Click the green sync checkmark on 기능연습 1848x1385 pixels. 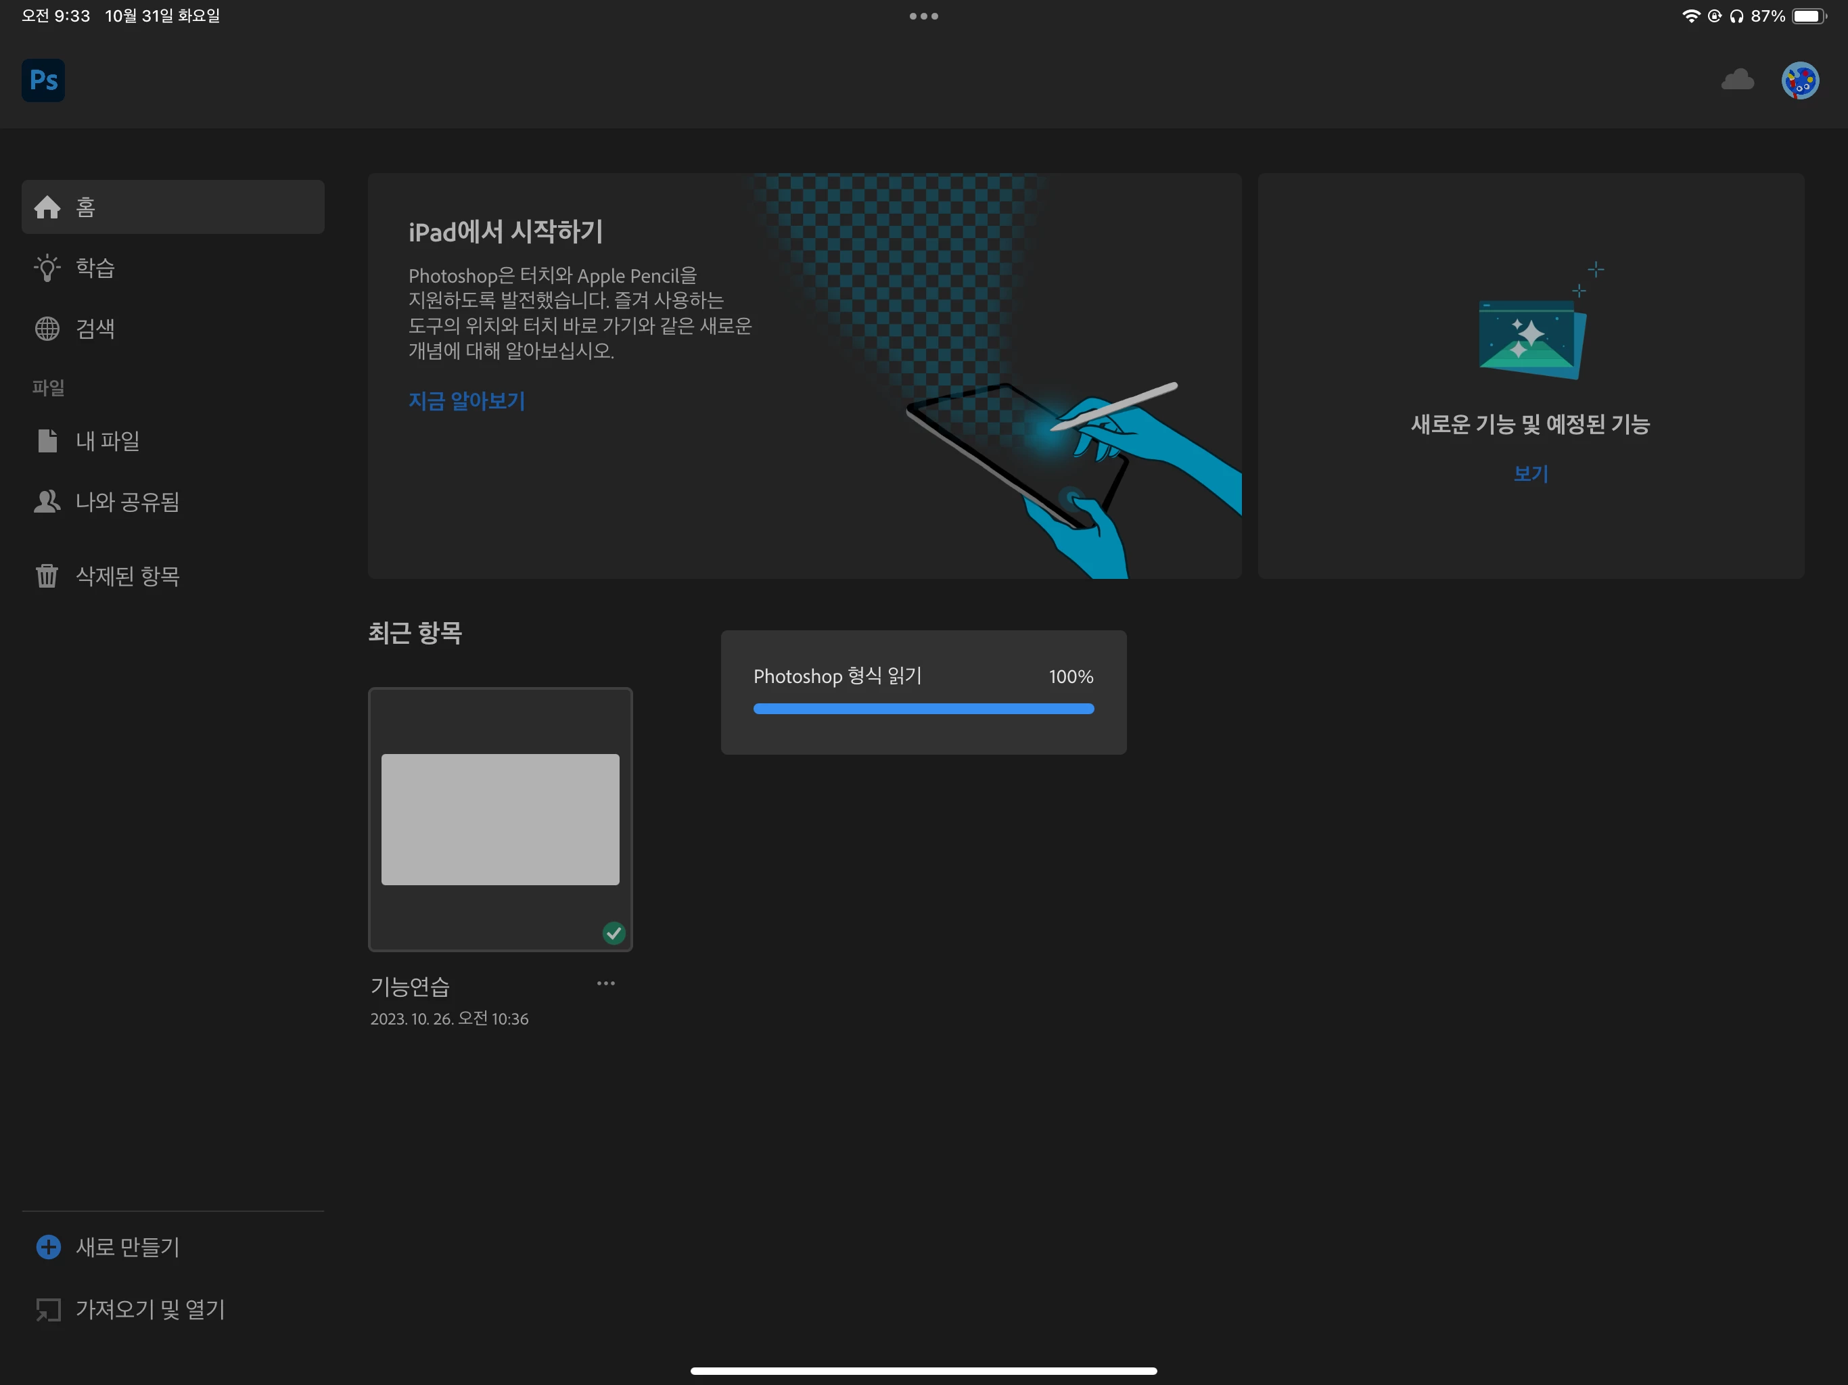pyautogui.click(x=614, y=933)
